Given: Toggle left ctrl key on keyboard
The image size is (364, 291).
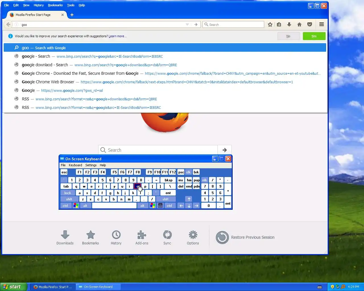Looking at the screenshot, I should 65,206.
